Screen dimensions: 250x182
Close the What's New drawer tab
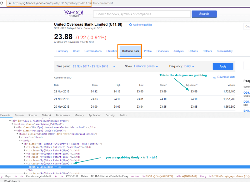19,181
